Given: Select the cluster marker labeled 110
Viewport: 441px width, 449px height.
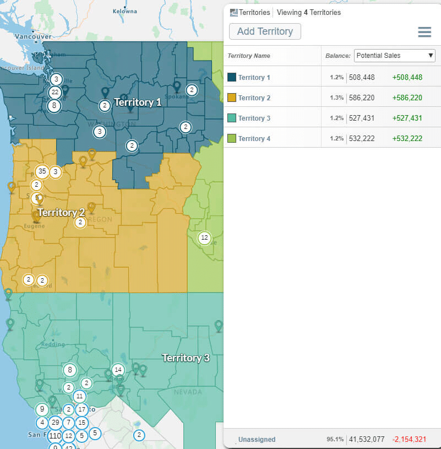Looking at the screenshot, I should (55, 436).
